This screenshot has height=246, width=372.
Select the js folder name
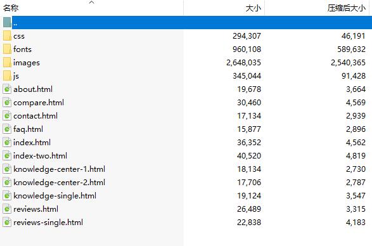(16, 76)
